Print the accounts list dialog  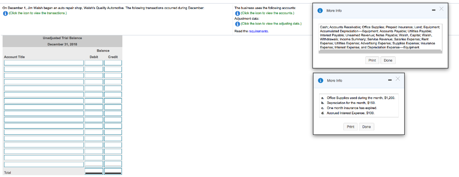372,60
